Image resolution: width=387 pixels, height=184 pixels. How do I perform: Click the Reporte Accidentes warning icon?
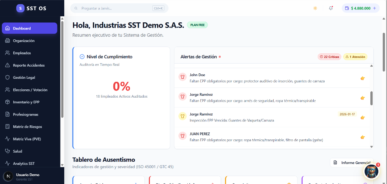8,65
